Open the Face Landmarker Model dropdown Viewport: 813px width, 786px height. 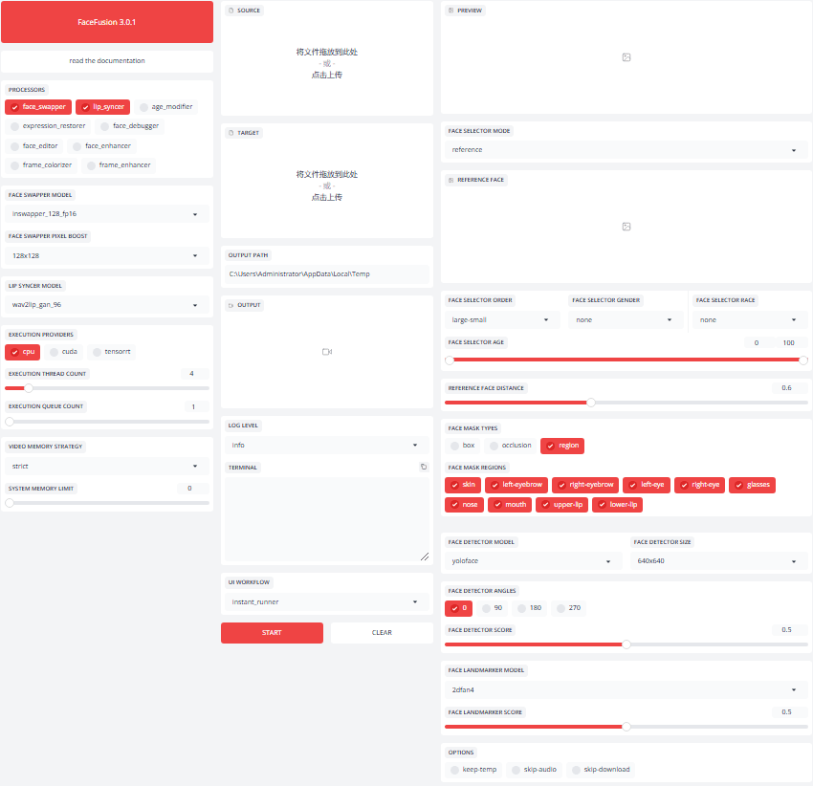click(626, 690)
